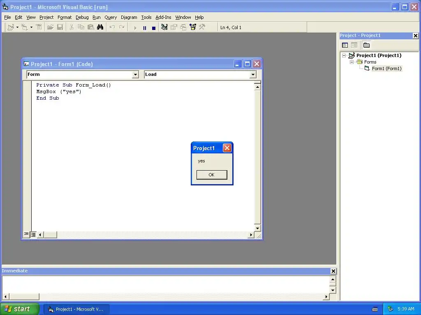Click code window vertical scroll up arrow
This screenshot has height=315, width=421.
click(x=257, y=87)
